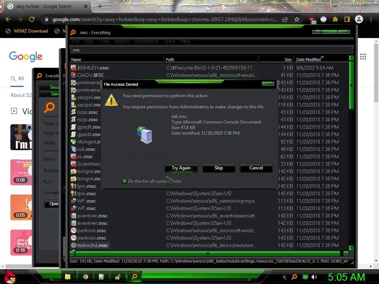379x284 pixels.
Task: Open notepad icon on taskbar
Action: click(101, 277)
